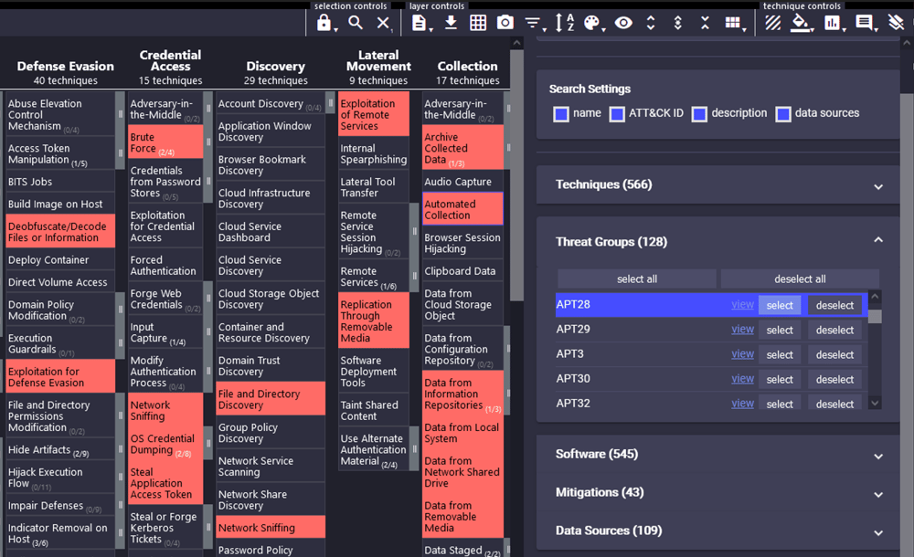This screenshot has width=914, height=557.
Task: Toggle the show/hide disabled eye icon
Action: 623,23
